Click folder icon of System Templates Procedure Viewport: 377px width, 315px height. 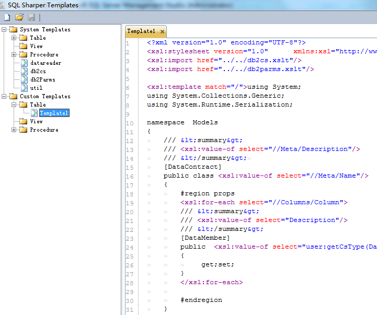[24, 54]
